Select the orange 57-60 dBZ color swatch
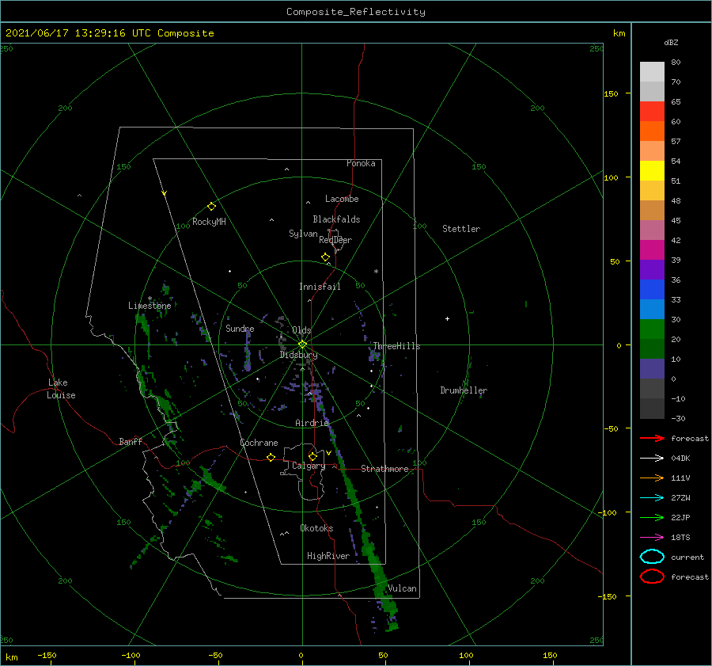 click(x=652, y=131)
